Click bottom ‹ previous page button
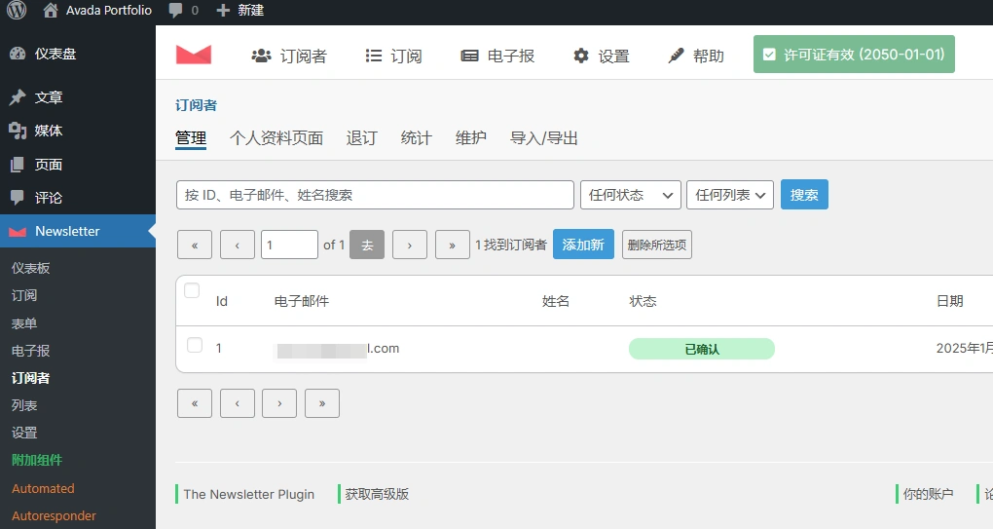The image size is (993, 529). click(x=238, y=403)
